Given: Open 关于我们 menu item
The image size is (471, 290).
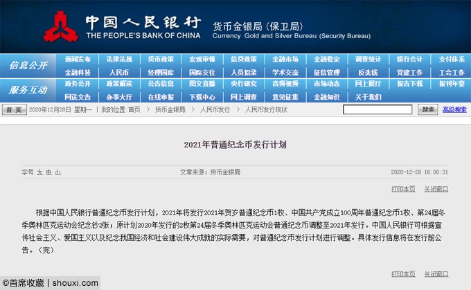Looking at the screenshot, I should (x=368, y=97).
